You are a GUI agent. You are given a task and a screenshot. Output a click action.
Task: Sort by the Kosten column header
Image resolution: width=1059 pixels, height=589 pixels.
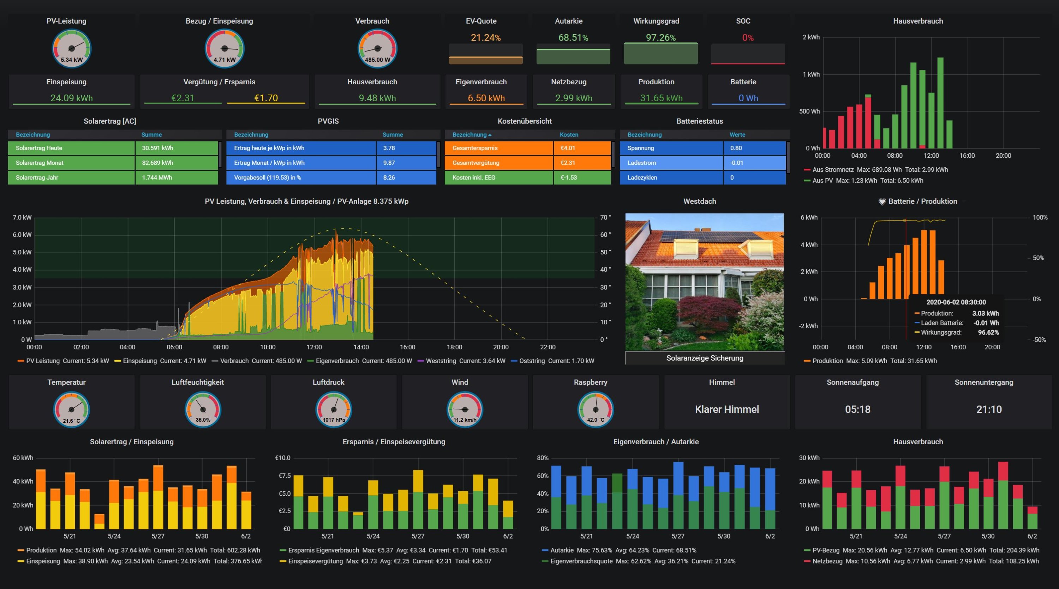[x=569, y=135]
